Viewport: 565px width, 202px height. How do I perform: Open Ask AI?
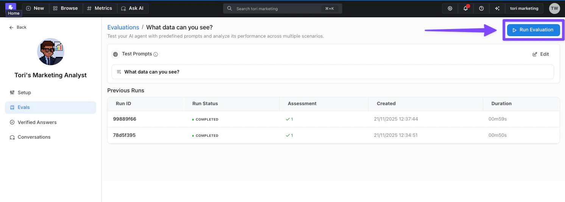132,8
